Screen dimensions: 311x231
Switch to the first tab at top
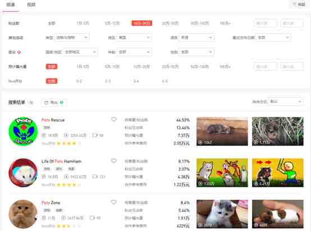tap(11, 4)
